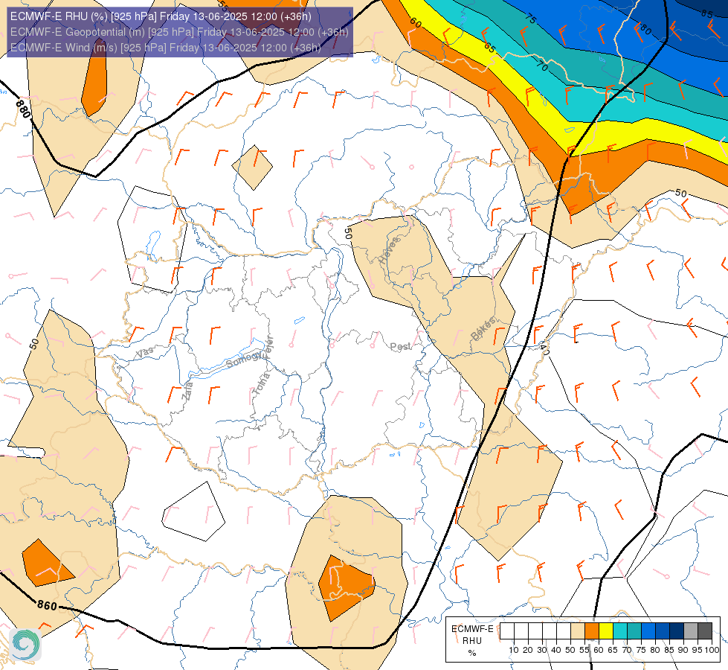Pick the navy 85-90% legend swatch
This screenshot has height=670, width=728.
pyautogui.click(x=677, y=631)
